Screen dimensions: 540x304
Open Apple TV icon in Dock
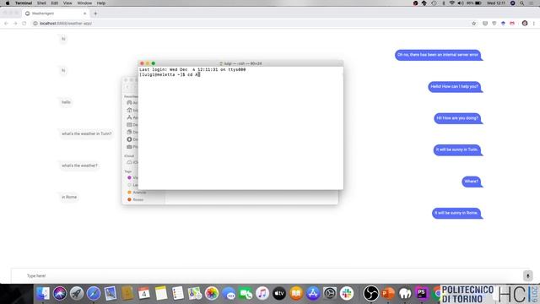[279, 293]
